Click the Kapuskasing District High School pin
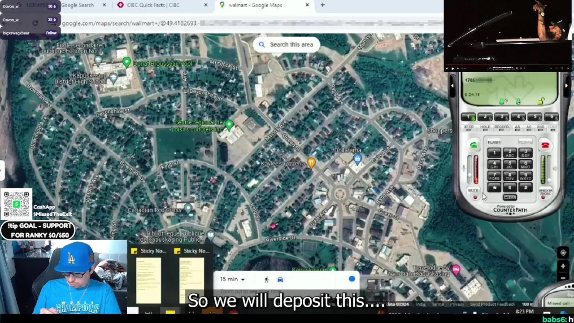 point(113,79)
